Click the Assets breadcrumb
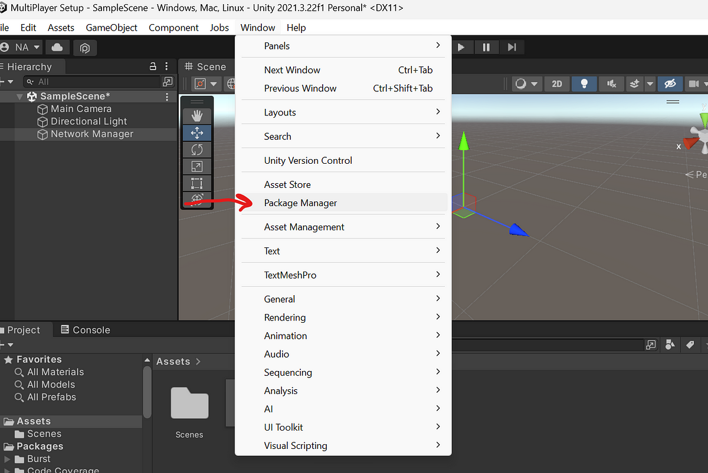The width and height of the screenshot is (708, 473). tap(173, 362)
